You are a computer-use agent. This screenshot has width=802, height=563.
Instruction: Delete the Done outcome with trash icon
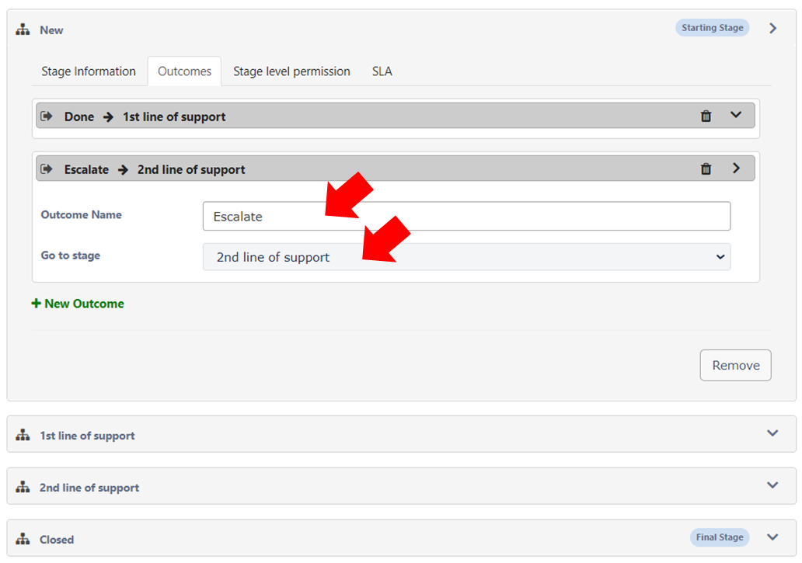click(706, 116)
